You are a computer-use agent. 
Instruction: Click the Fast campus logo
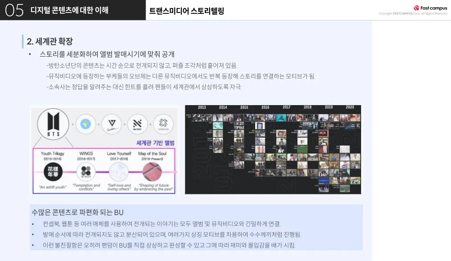(x=430, y=8)
